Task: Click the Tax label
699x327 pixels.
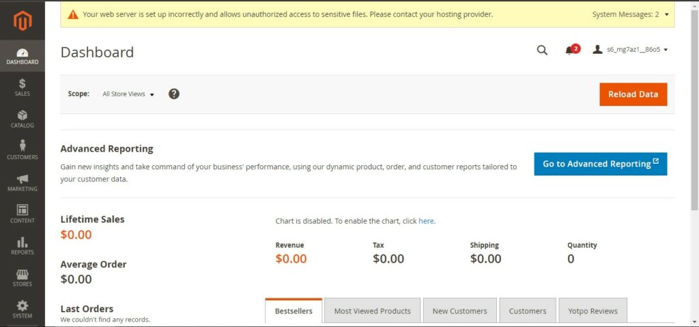Action: point(378,245)
